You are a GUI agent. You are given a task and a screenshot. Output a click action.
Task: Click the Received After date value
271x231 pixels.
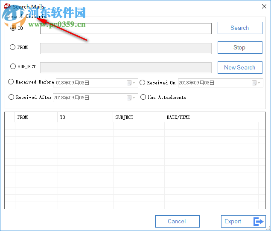[71, 98]
